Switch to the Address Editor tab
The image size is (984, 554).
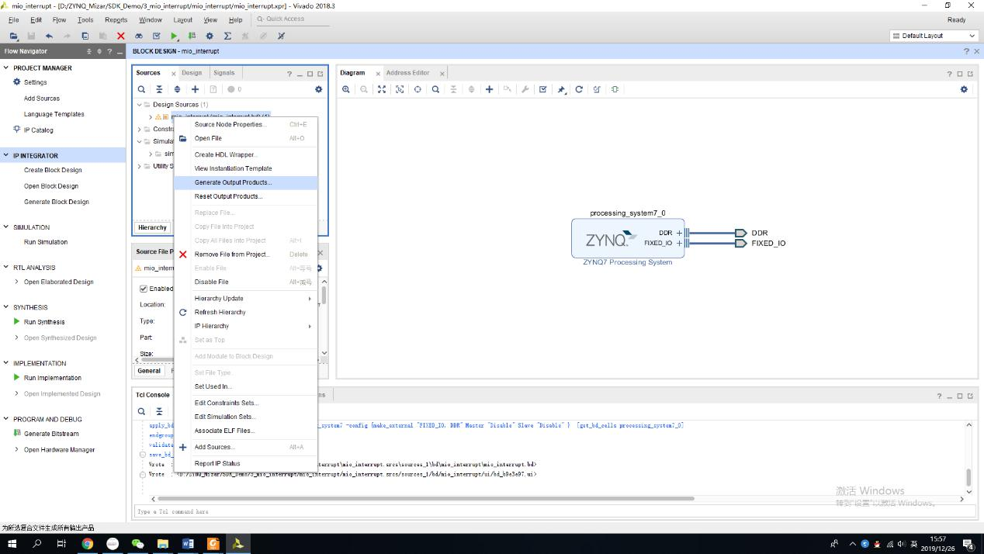tap(407, 73)
